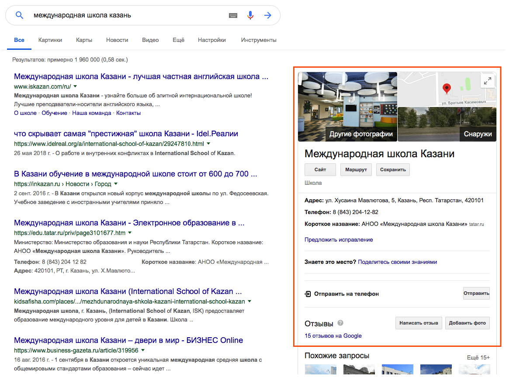This screenshot has height=377, width=506.
Task: Open Настройки search settings
Action: click(x=211, y=40)
